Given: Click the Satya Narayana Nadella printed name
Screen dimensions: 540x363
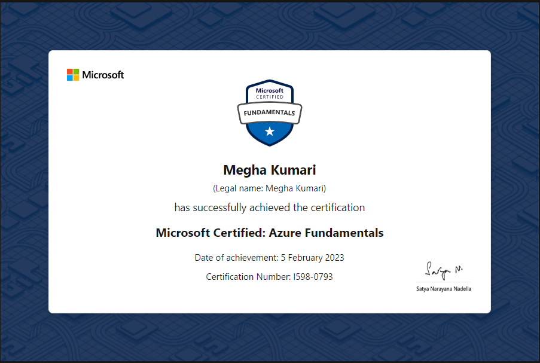Looking at the screenshot, I should [444, 289].
